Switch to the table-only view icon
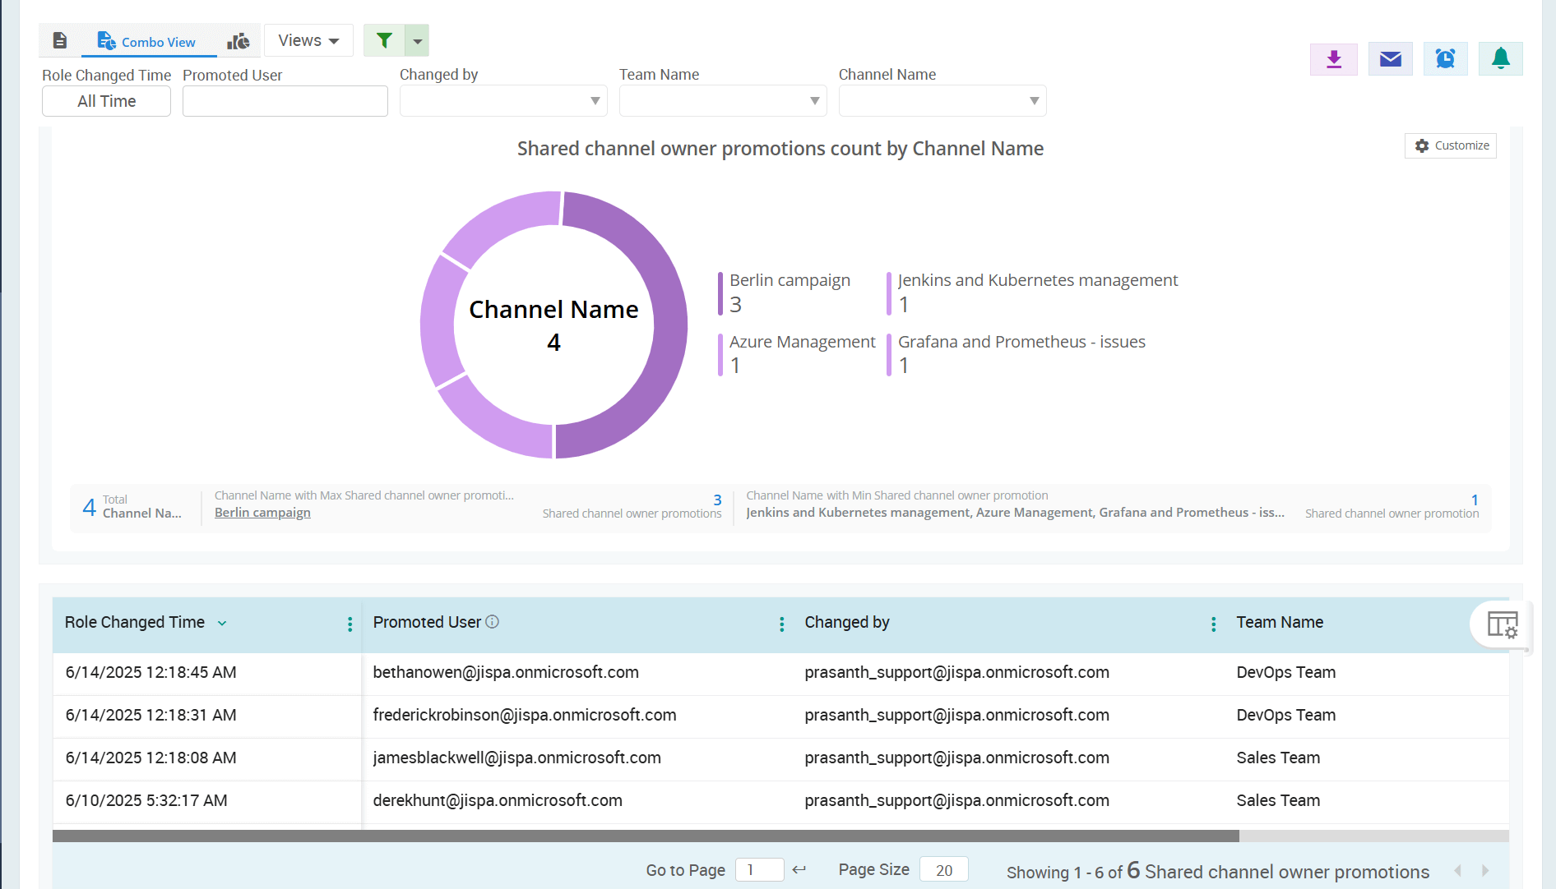 click(x=59, y=39)
